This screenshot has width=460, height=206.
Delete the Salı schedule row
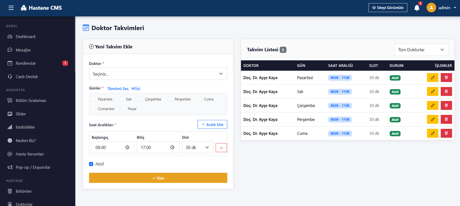[x=446, y=92]
